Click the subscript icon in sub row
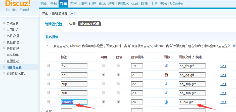 pyautogui.click(x=166, y=93)
